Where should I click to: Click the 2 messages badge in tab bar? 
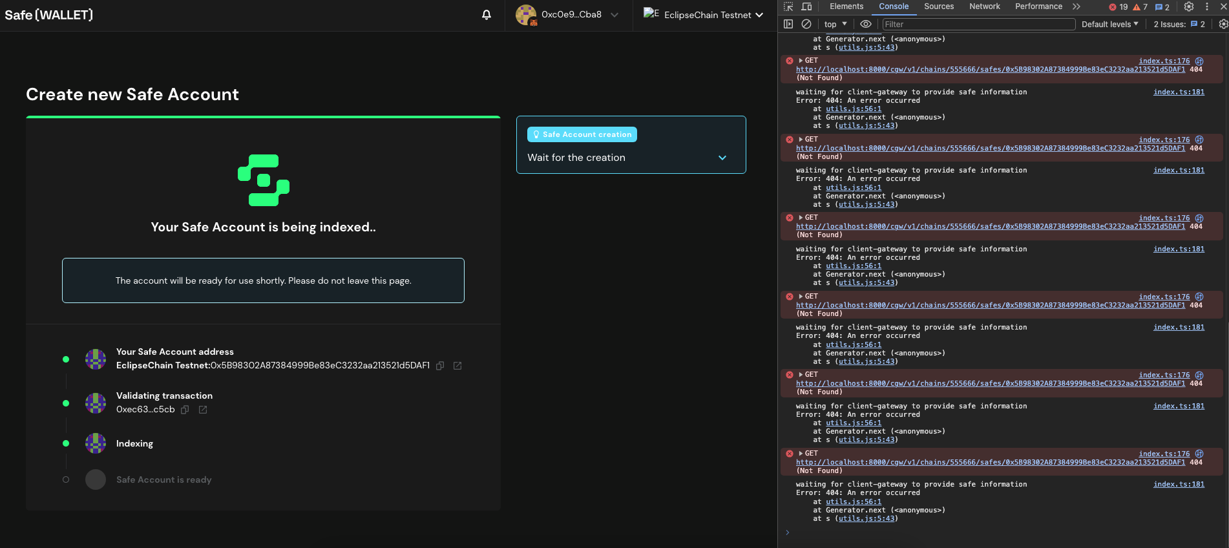tap(1162, 7)
